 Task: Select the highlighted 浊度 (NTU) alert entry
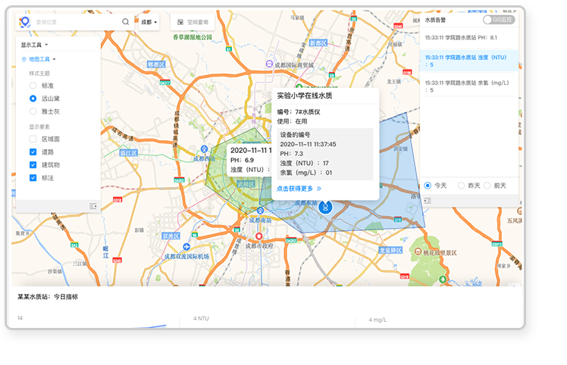click(469, 61)
